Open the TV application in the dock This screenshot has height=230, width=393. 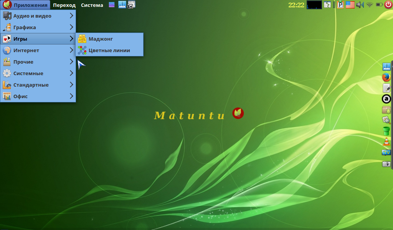pyautogui.click(x=386, y=153)
